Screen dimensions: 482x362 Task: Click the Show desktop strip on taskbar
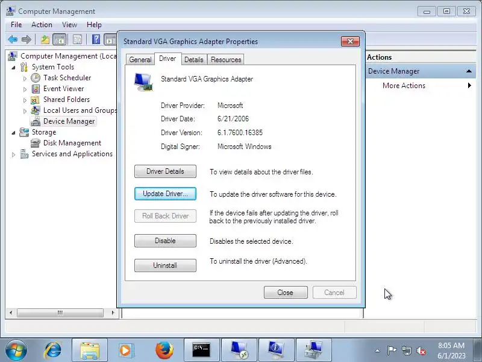click(478, 350)
